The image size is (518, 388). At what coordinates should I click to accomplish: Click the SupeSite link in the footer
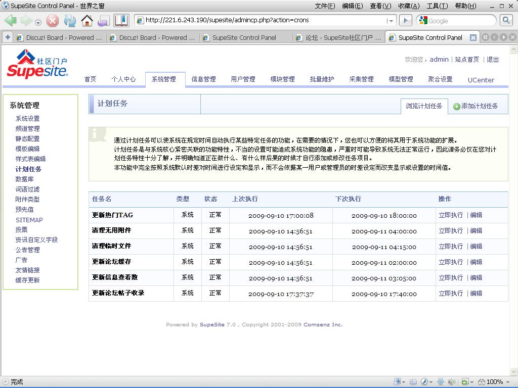pyautogui.click(x=212, y=325)
